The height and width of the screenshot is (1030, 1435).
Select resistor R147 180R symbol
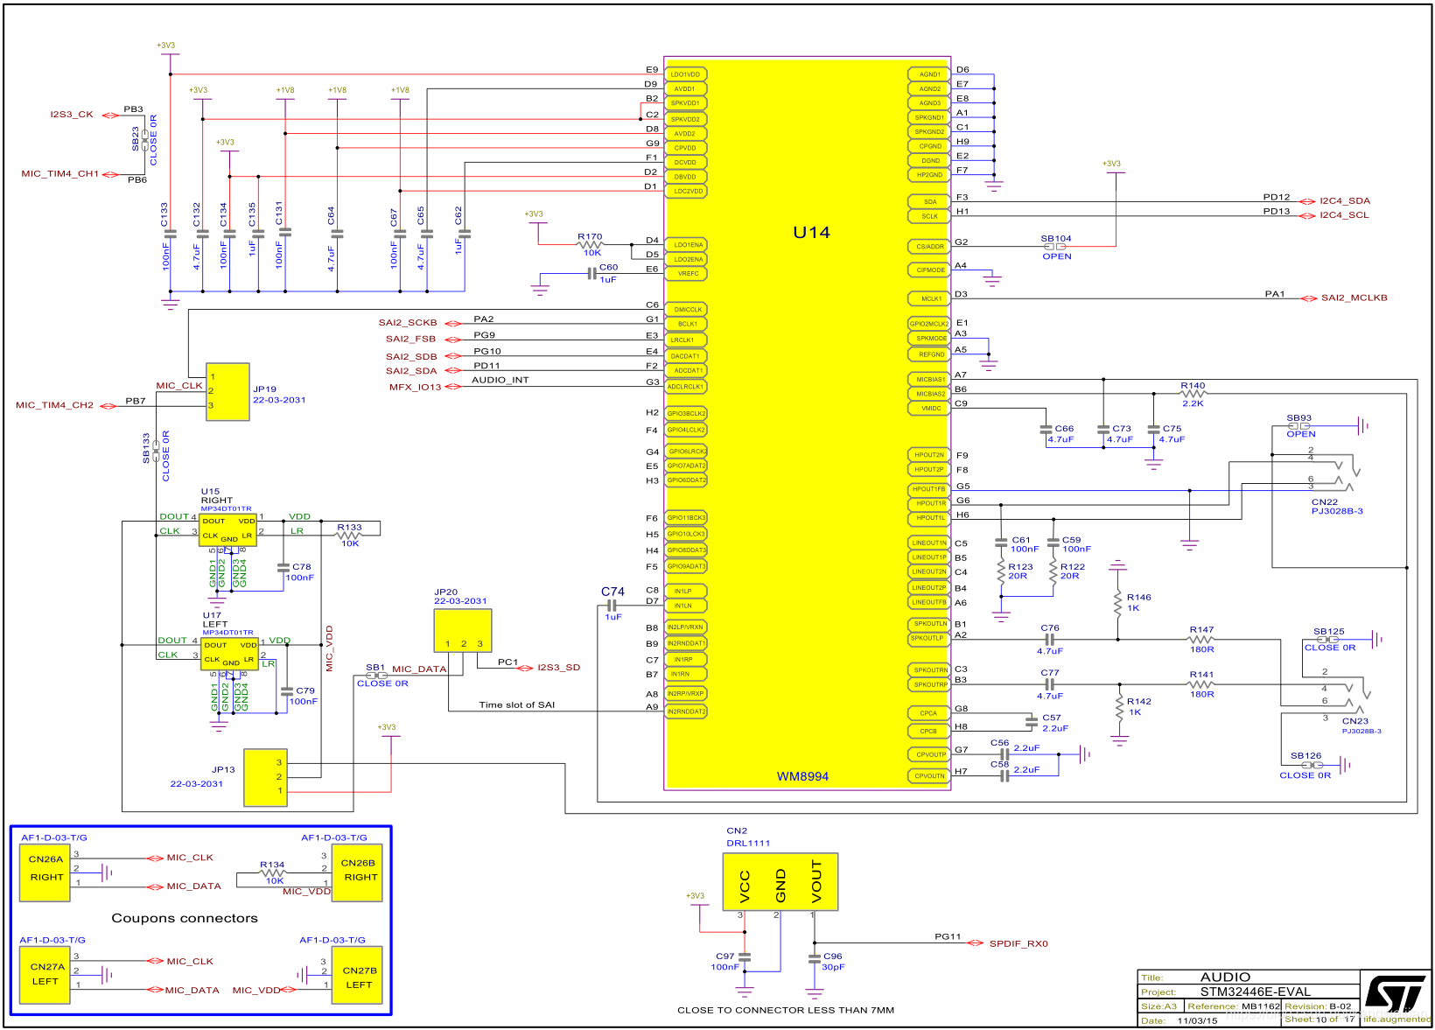point(1201,640)
